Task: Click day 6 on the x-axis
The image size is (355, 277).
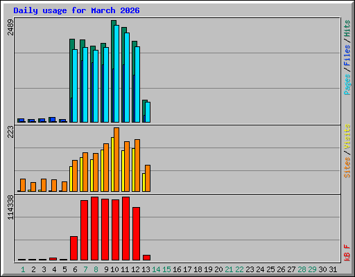Action: [75, 269]
